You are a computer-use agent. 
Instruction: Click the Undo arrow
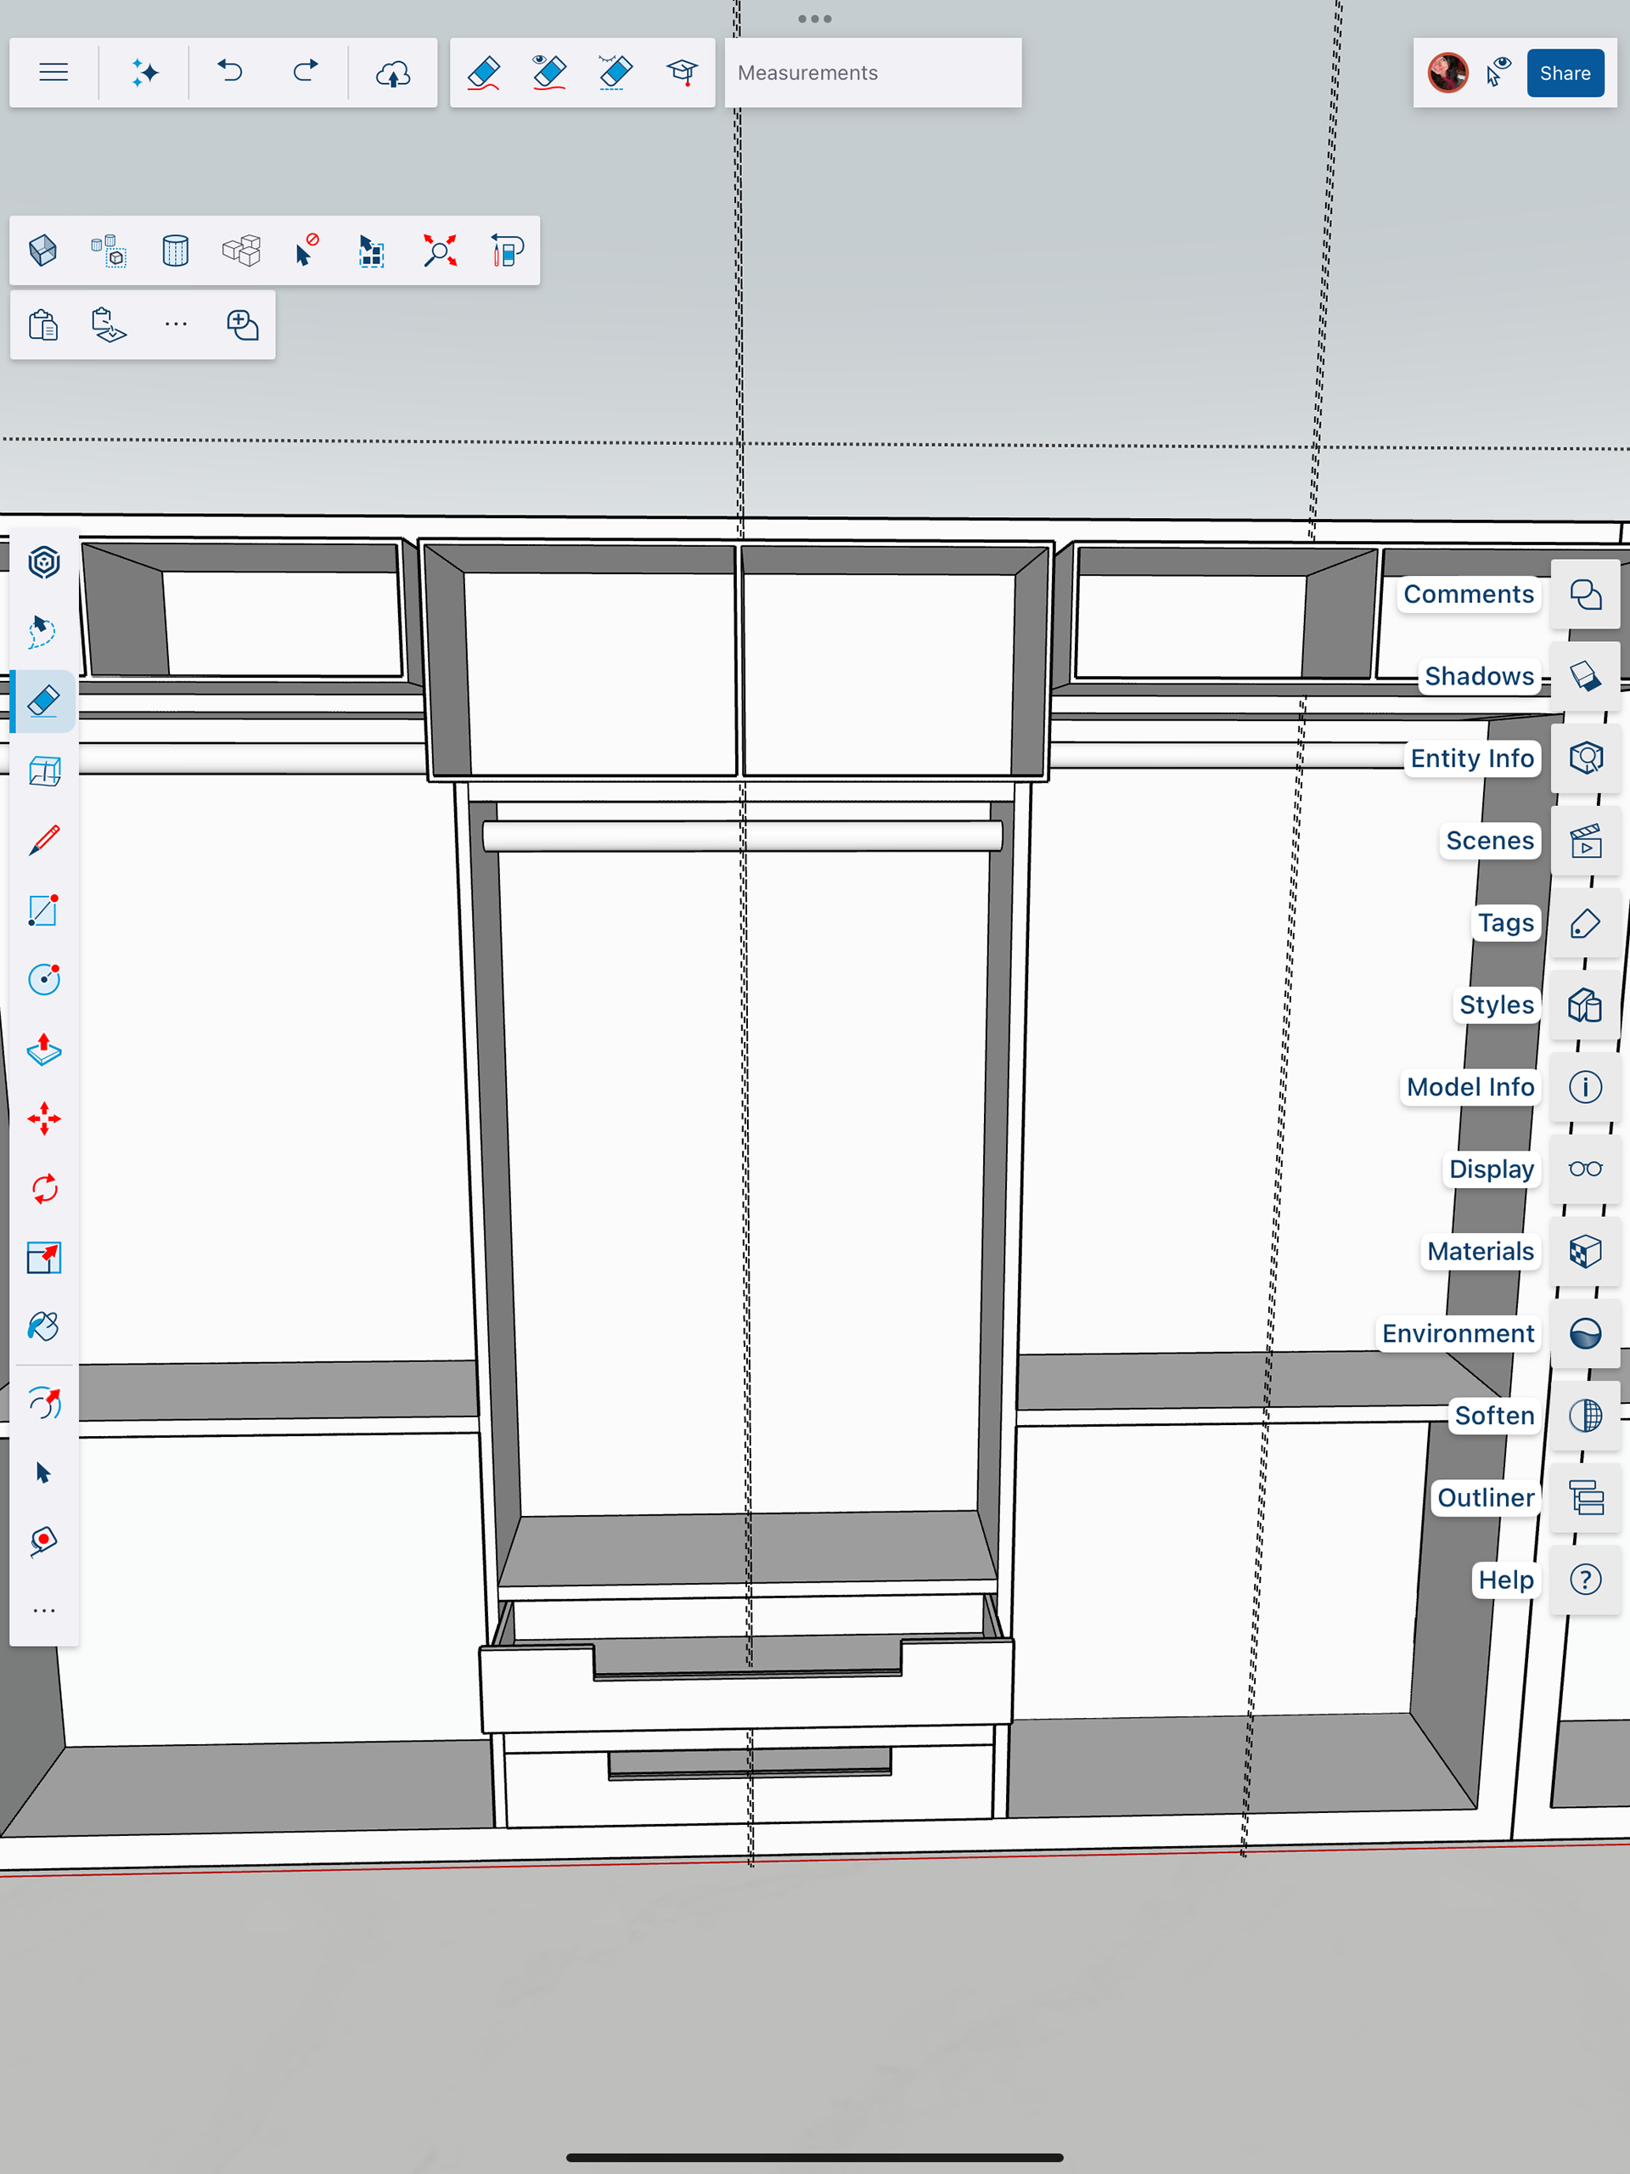[x=230, y=73]
